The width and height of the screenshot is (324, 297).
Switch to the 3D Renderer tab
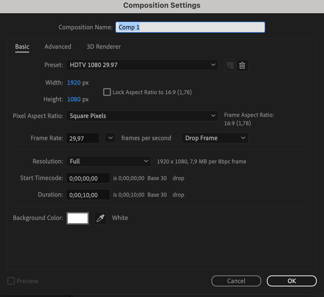(x=104, y=47)
